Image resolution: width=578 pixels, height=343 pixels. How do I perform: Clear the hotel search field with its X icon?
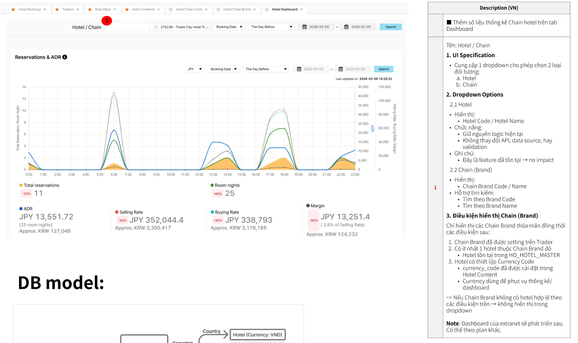click(208, 27)
